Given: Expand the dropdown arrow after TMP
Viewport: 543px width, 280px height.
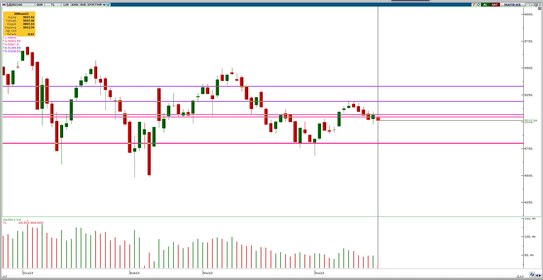Looking at the screenshot, I should (x=104, y=5).
